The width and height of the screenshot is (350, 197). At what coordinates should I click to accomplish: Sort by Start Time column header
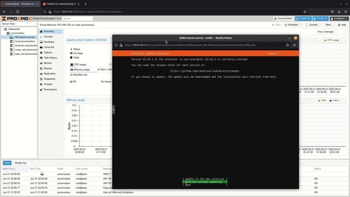[15, 169]
